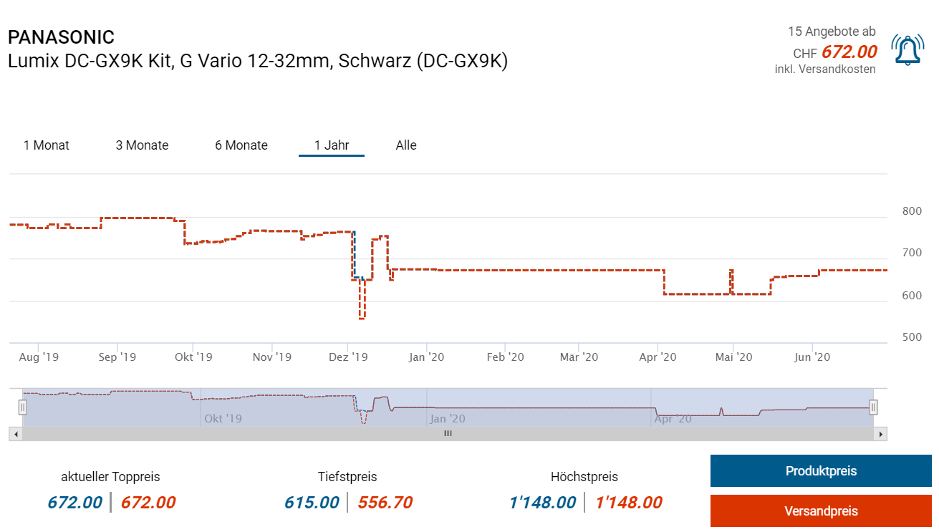Image resolution: width=939 pixels, height=532 pixels.
Task: Click the Lumix DC-GX9K Kit product title
Action: [x=258, y=62]
